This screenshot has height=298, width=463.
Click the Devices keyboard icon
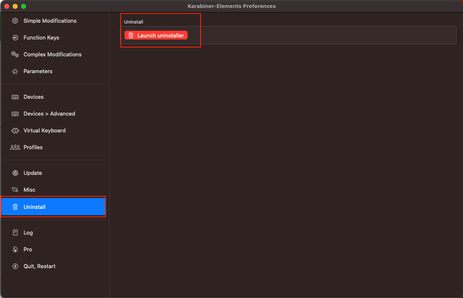(15, 97)
